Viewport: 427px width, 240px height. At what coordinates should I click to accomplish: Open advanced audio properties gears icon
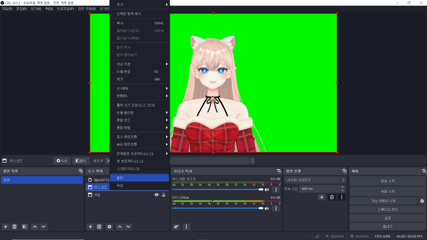176,227
